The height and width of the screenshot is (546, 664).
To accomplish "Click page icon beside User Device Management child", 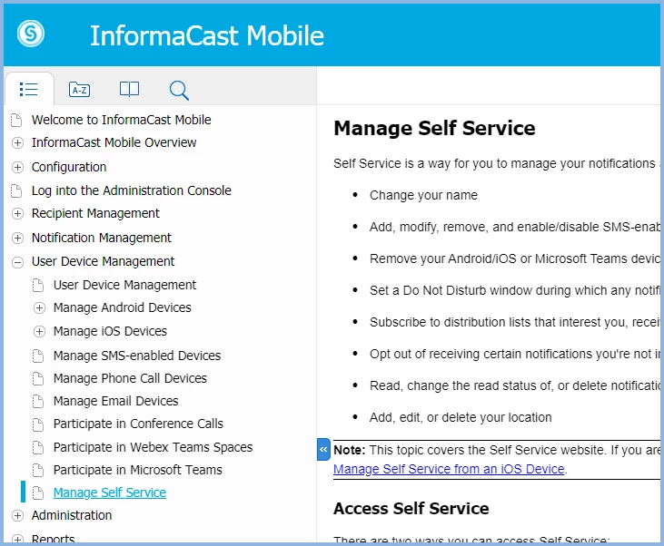I will (38, 285).
